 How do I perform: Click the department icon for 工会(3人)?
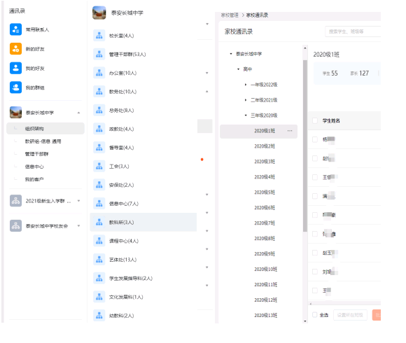pos(99,166)
